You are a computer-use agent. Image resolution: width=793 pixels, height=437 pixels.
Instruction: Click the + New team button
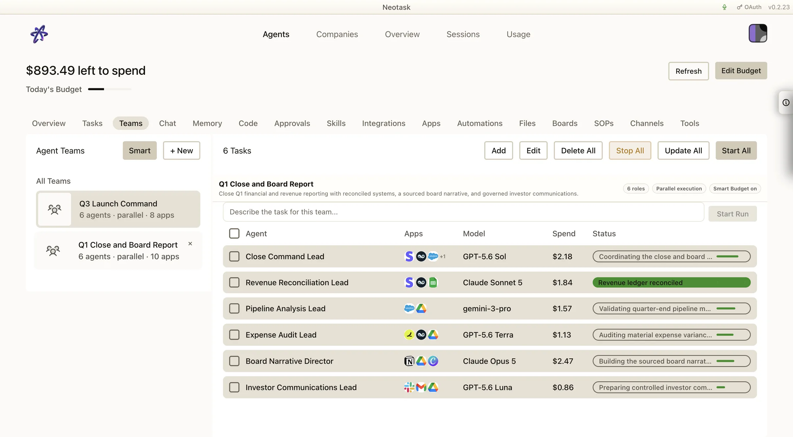[x=181, y=150]
